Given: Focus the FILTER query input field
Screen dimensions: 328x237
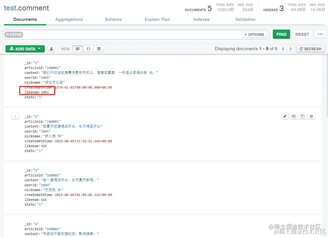Looking at the screenshot, I should click(132, 35).
